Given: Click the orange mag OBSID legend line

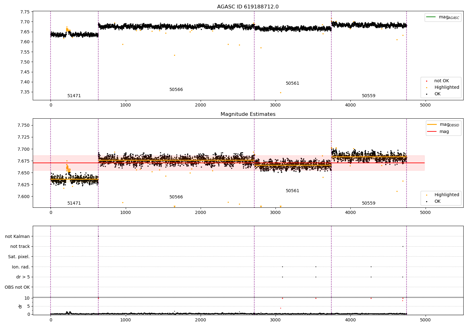Looking at the screenshot, I should [x=432, y=125].
